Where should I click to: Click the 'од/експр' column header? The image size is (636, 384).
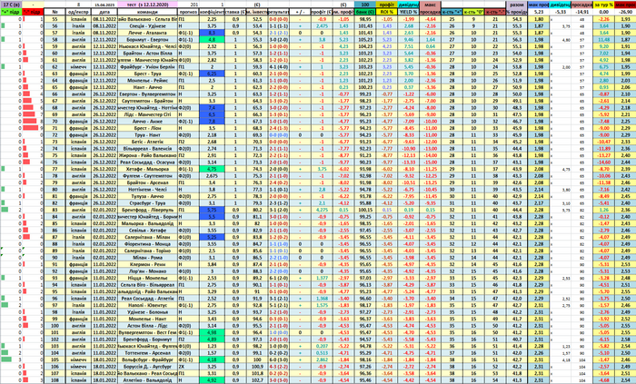(79, 12)
